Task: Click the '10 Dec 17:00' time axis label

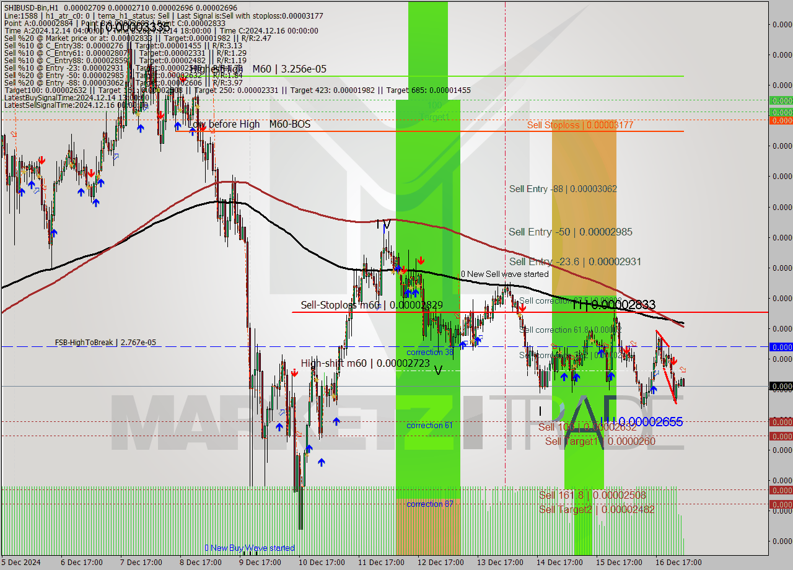Action: [322, 563]
